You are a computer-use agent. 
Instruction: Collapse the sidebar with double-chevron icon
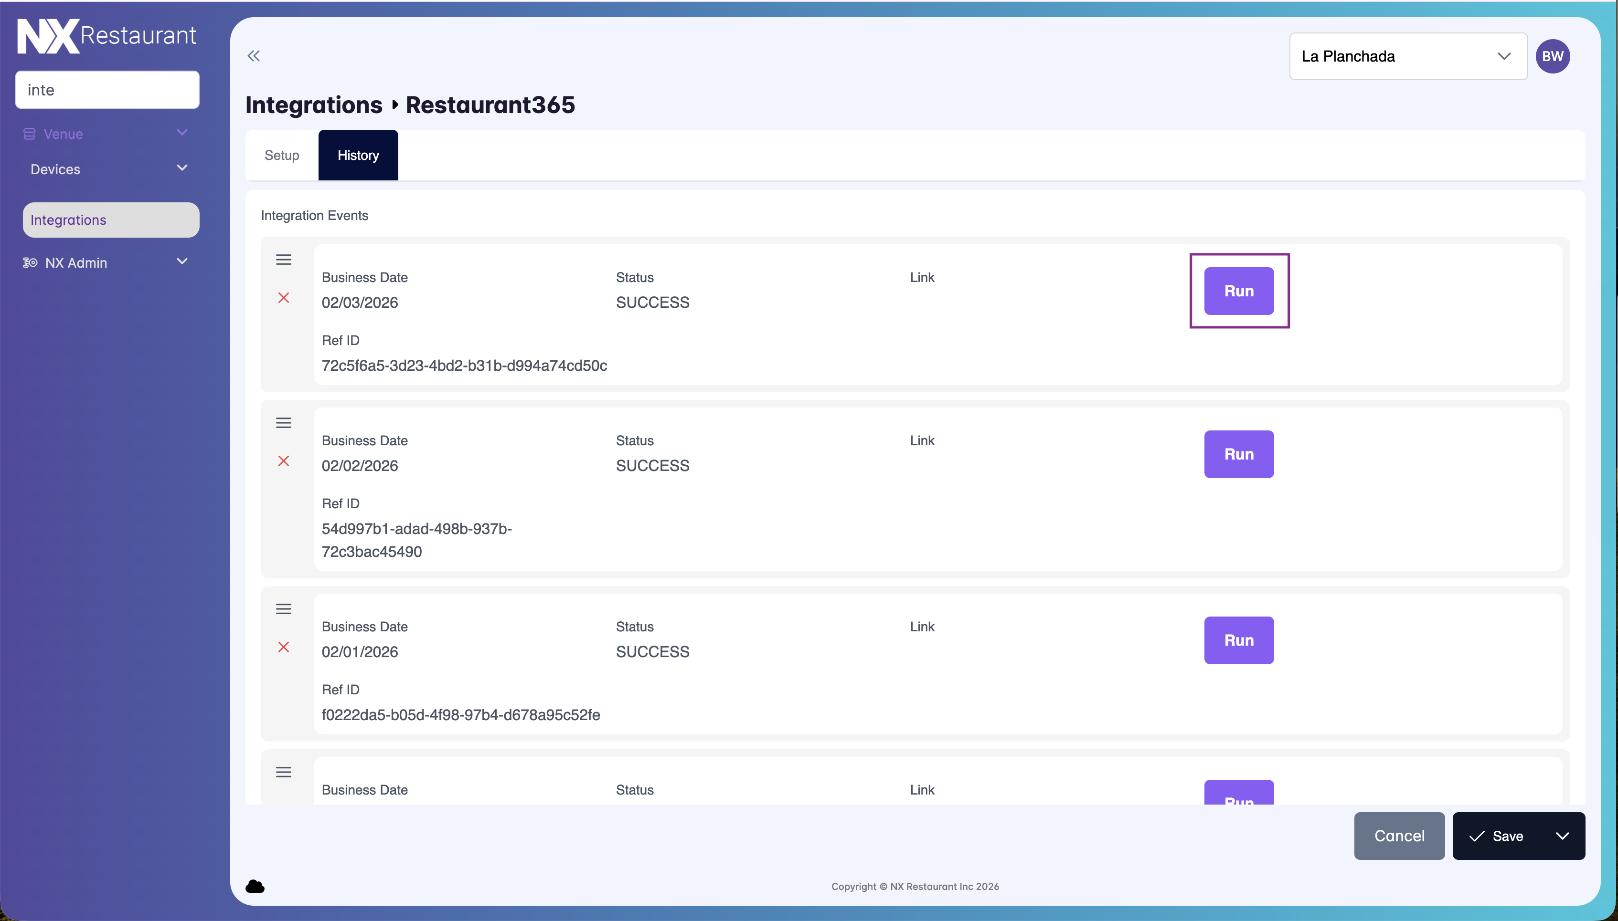point(254,56)
